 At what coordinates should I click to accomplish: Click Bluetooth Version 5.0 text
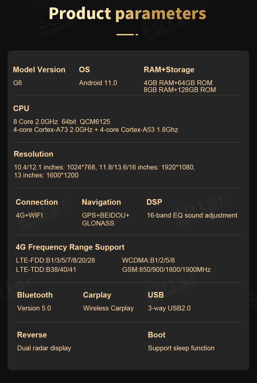[34, 308]
